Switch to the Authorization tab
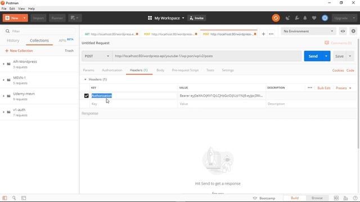360x202 pixels. 112,70
